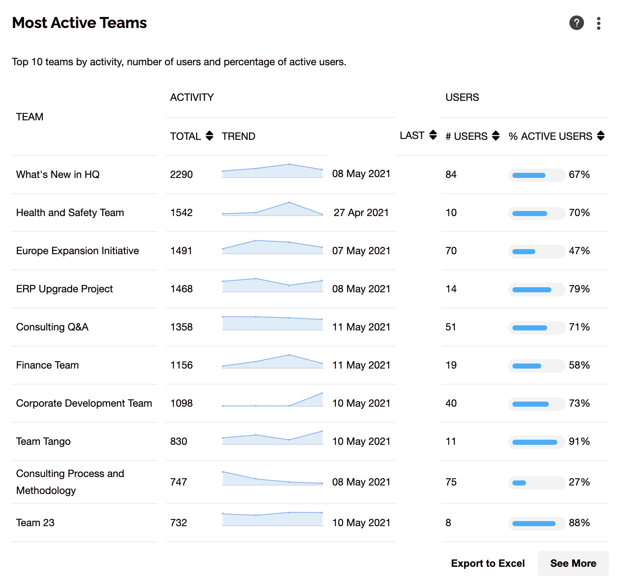
Task: Select the 27% active users progress bar
Action: [537, 483]
